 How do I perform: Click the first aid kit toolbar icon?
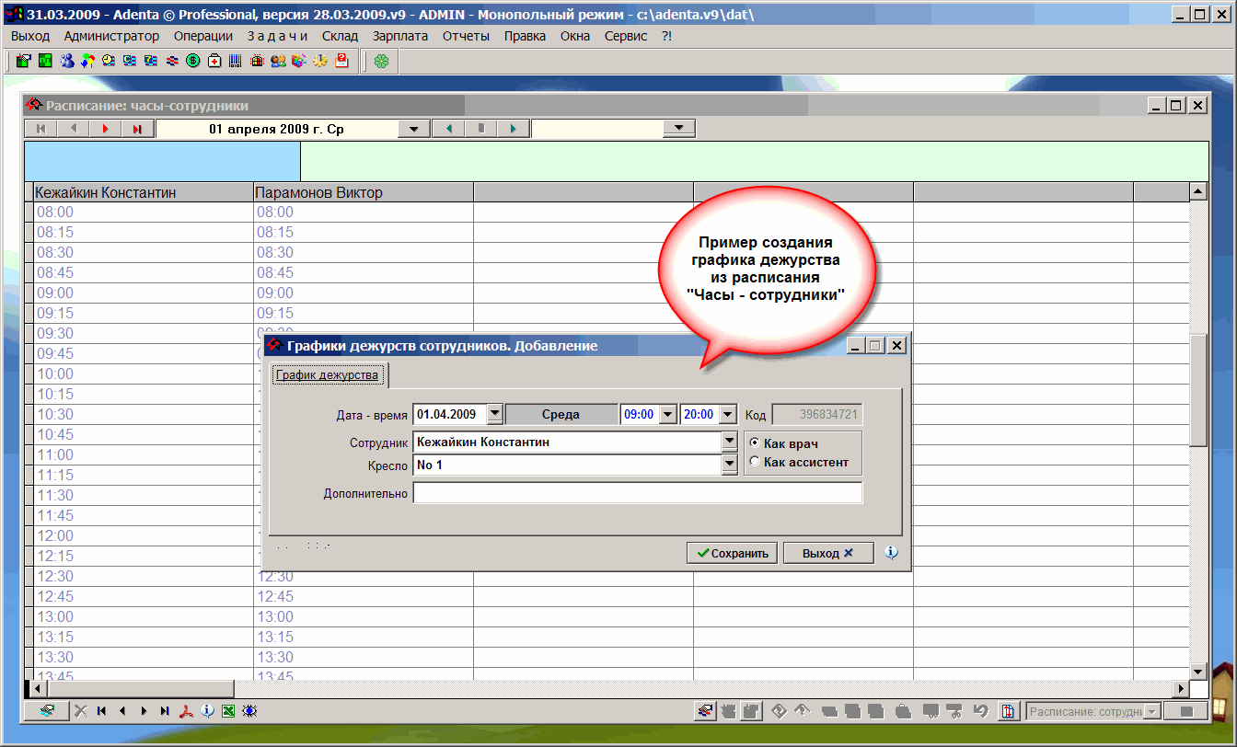(214, 62)
